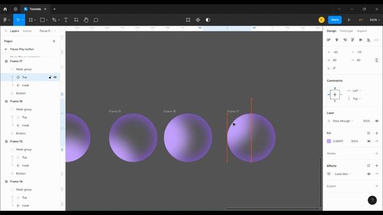Select the Pen tool

click(x=54, y=20)
